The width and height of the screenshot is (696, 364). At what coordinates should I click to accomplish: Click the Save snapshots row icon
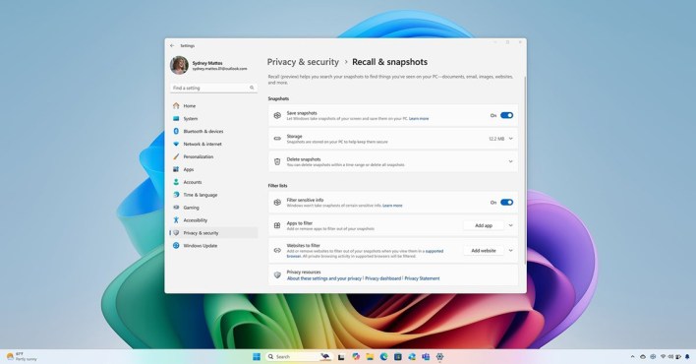[x=277, y=115]
